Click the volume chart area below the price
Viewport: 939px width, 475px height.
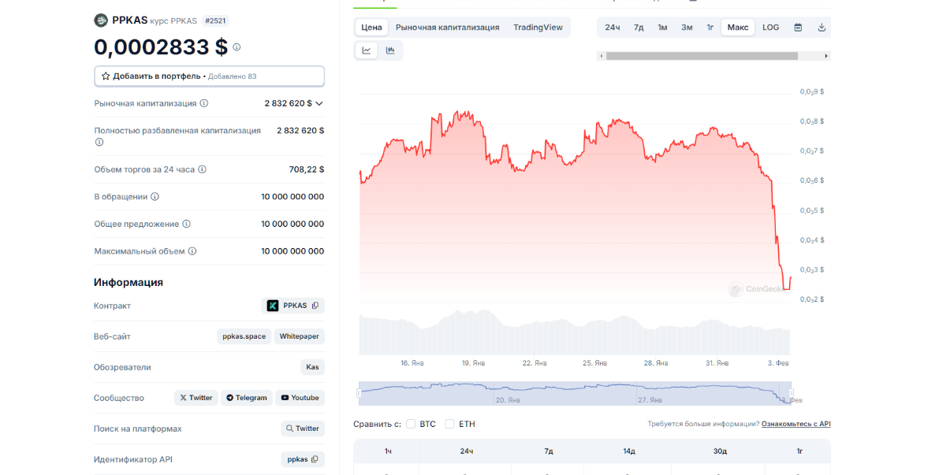(x=575, y=332)
